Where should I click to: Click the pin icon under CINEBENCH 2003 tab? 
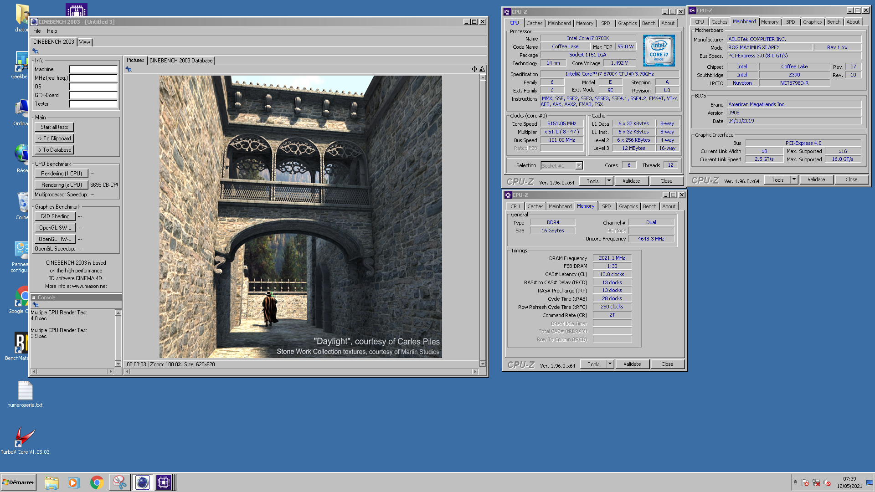35,51
